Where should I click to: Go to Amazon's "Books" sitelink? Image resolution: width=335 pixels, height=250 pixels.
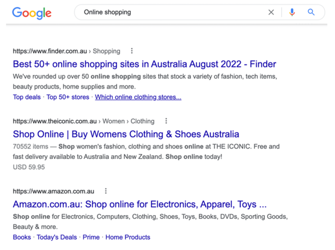coord(22,237)
